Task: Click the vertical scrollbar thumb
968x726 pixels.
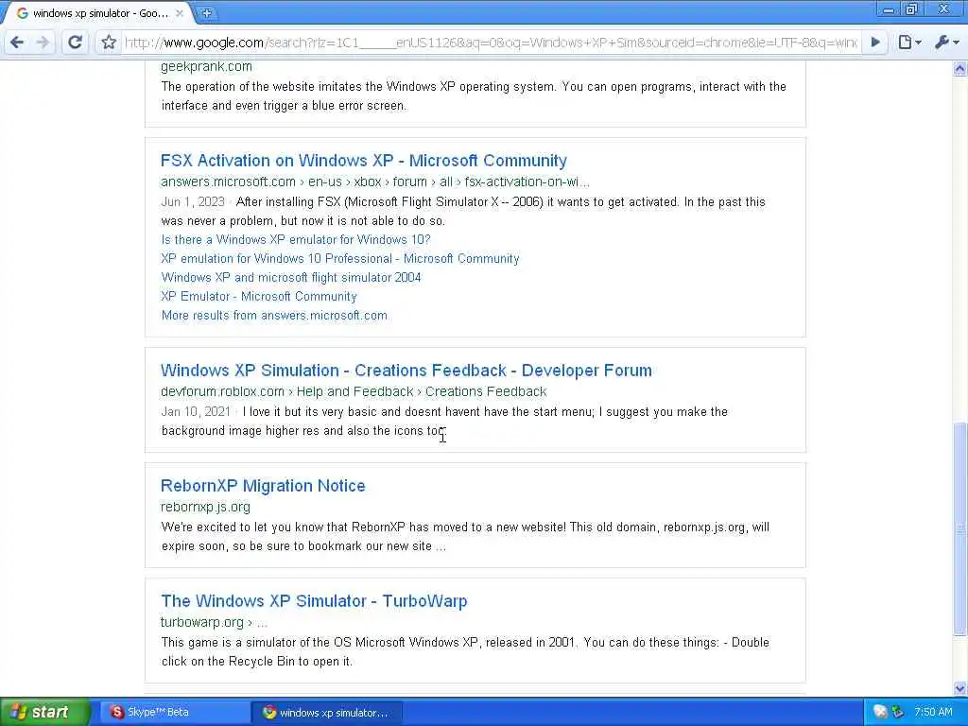Action: tap(960, 528)
